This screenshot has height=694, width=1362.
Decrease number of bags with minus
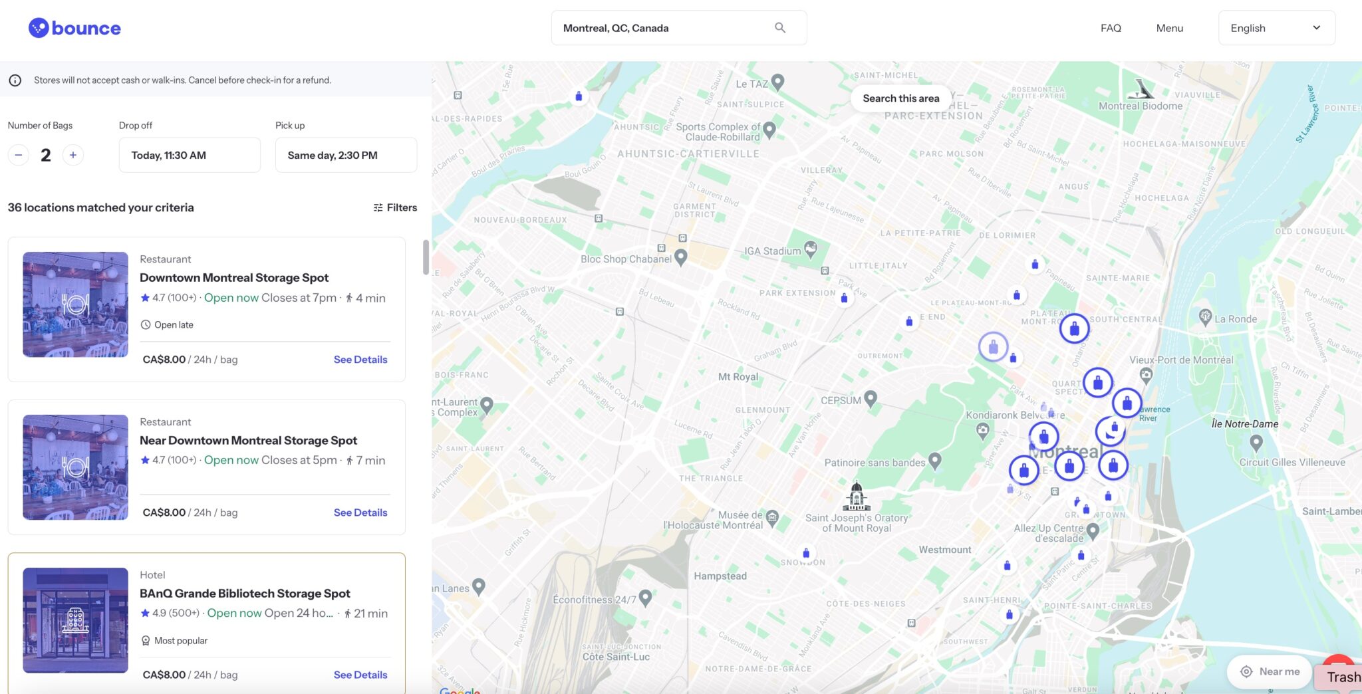[19, 155]
